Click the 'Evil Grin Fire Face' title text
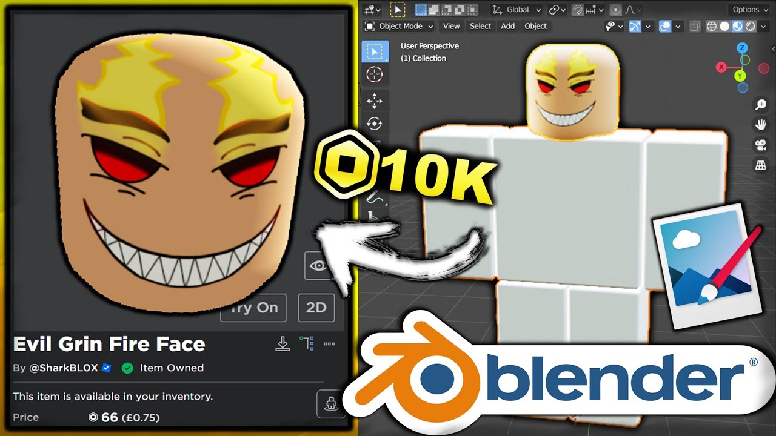Image resolution: width=776 pixels, height=436 pixels. point(109,344)
